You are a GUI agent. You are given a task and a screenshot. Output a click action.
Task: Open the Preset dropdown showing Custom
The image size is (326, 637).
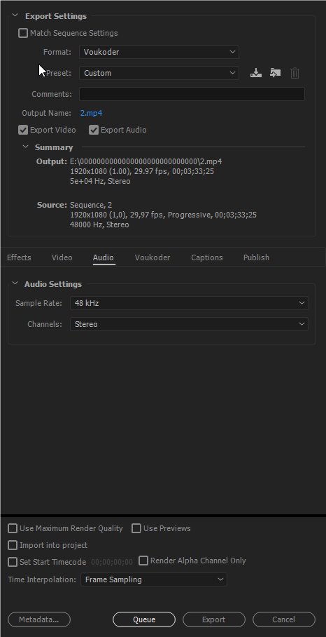pyautogui.click(x=159, y=73)
